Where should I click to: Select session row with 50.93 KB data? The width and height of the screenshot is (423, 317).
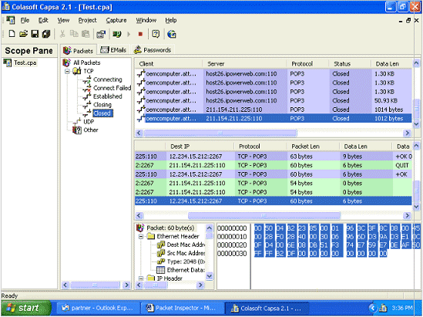pos(274,101)
